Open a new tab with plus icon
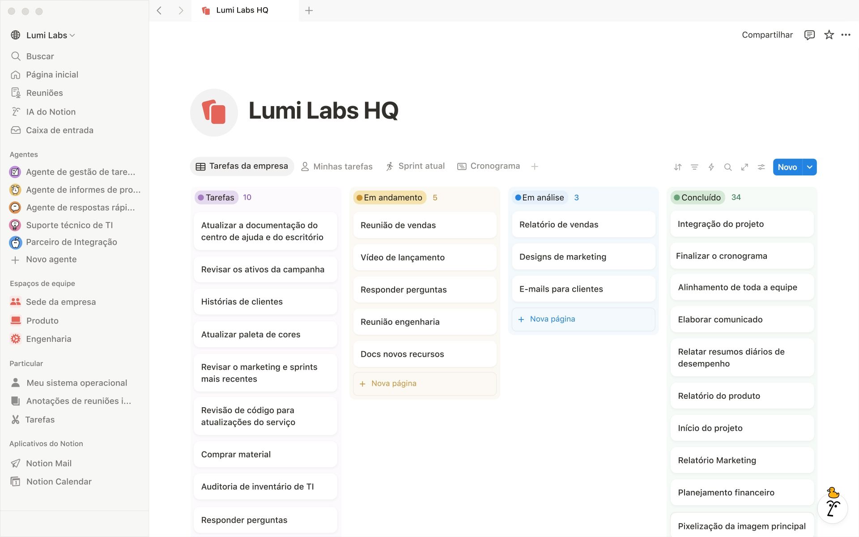The image size is (859, 537). pyautogui.click(x=309, y=10)
